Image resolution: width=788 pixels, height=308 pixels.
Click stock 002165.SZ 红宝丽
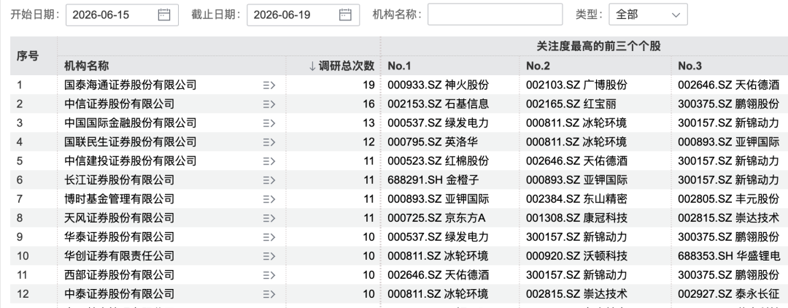571,104
